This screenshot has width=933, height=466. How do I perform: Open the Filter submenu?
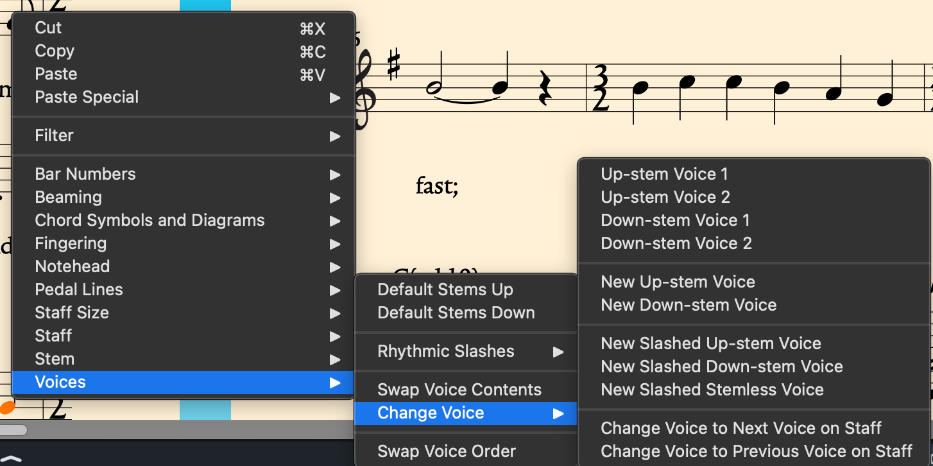pyautogui.click(x=55, y=135)
